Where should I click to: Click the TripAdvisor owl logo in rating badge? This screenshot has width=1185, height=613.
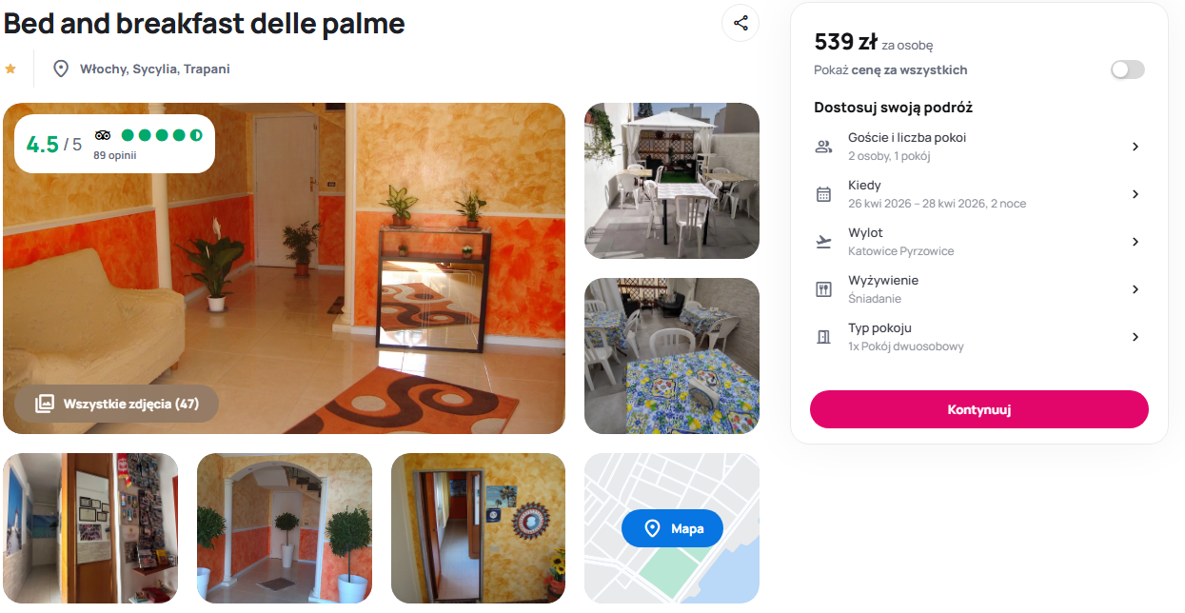(x=103, y=135)
